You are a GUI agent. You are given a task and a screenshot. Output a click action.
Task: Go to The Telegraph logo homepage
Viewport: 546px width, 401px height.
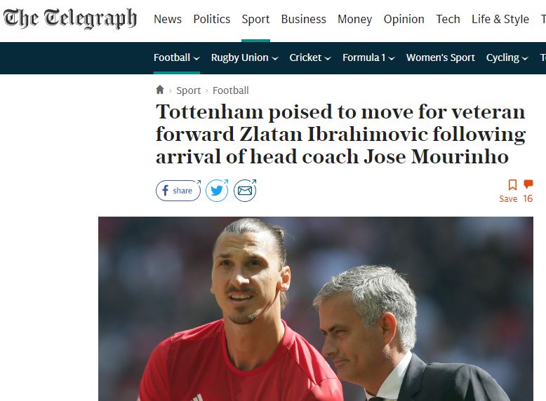point(70,19)
